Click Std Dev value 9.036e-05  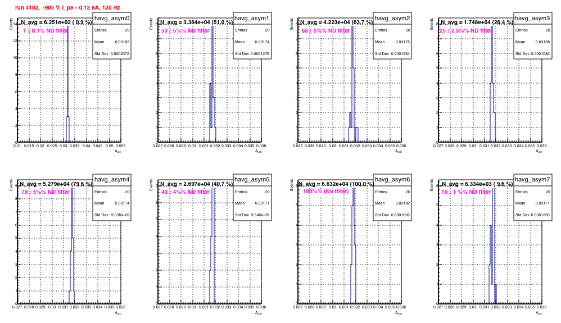(120, 215)
